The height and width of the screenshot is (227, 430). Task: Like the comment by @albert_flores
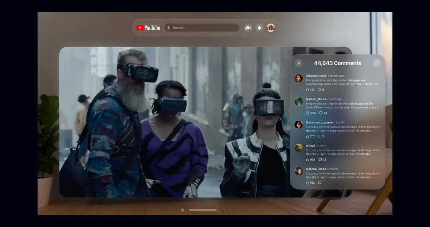coord(308,113)
